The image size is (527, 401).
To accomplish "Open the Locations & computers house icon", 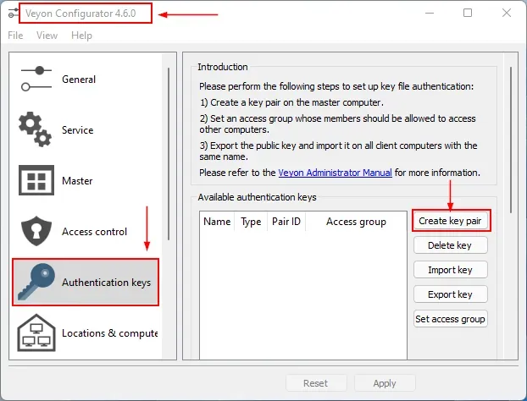I will pyautogui.click(x=36, y=332).
